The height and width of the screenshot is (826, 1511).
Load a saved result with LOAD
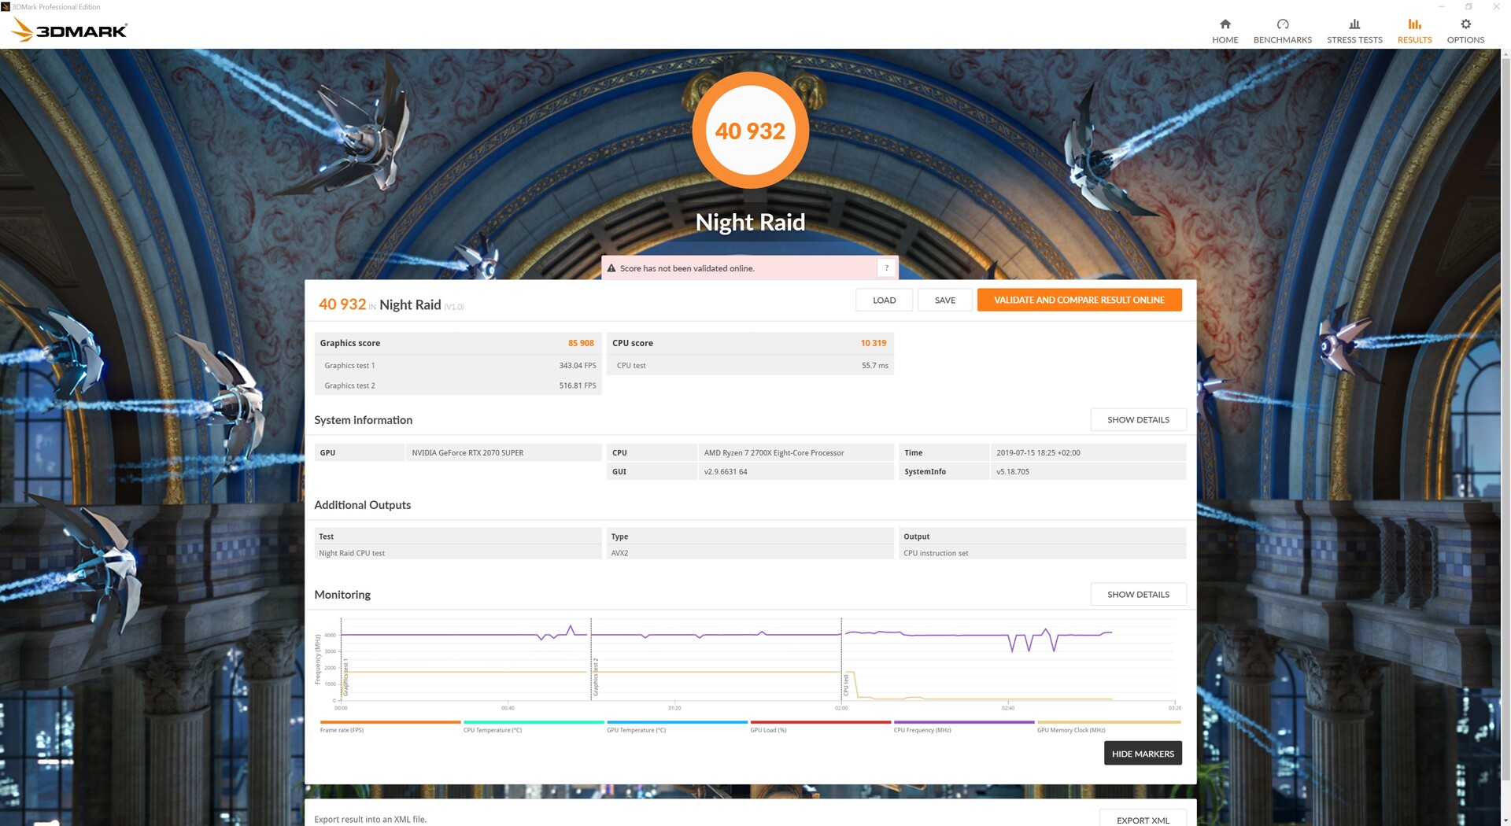[884, 300]
